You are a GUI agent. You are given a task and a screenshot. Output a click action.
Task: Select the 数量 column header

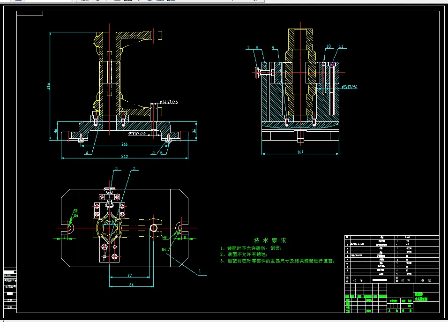[x=397, y=279]
